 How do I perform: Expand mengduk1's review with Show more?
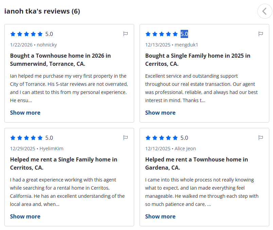click(x=160, y=113)
